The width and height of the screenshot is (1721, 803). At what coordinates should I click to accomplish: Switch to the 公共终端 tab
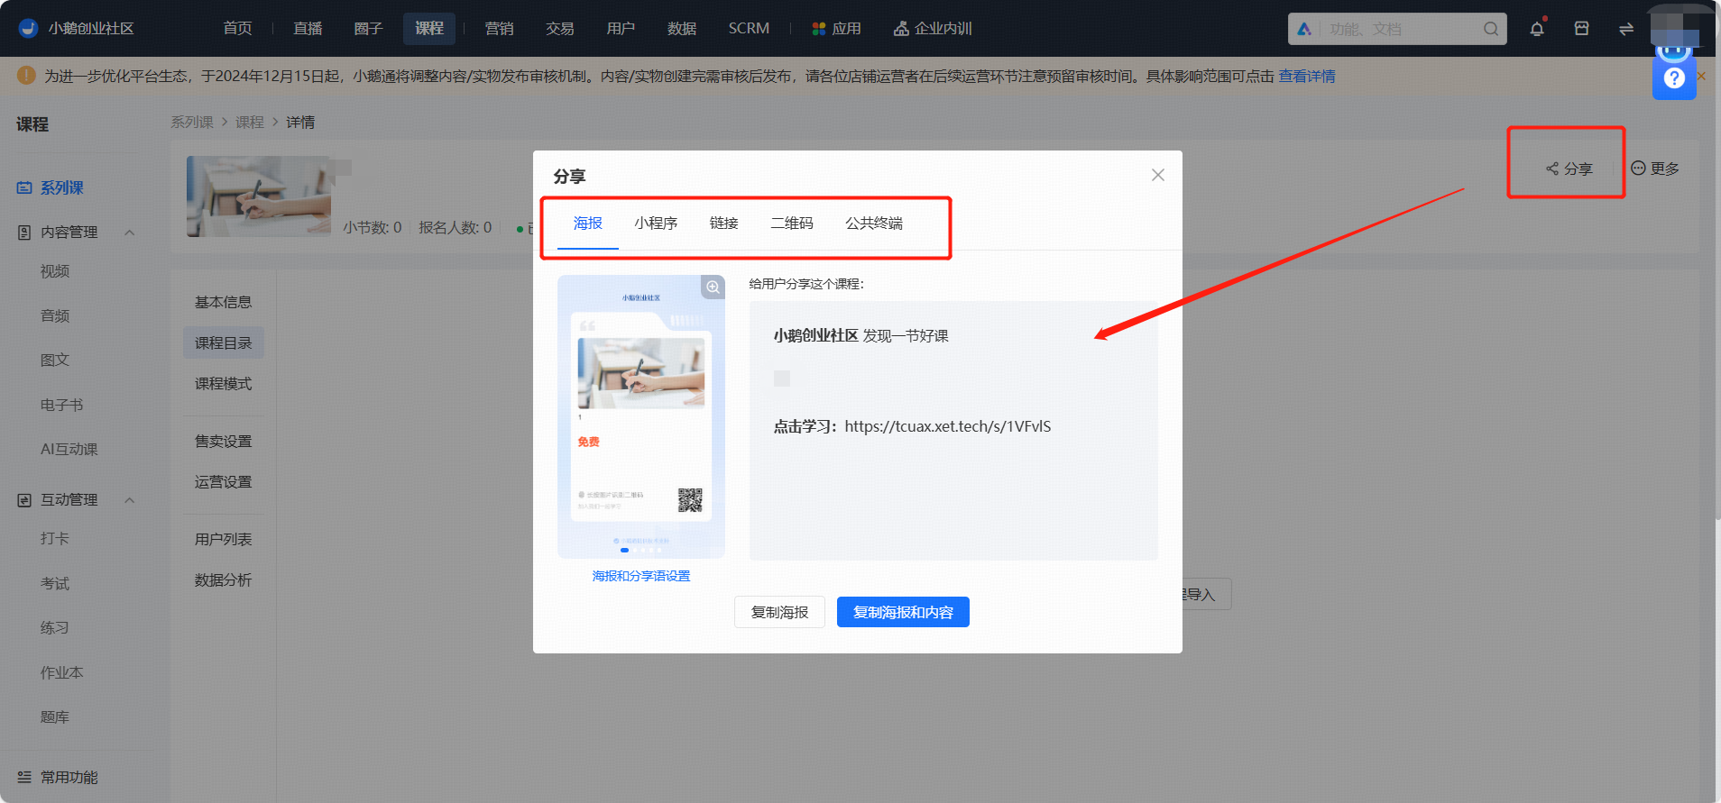(x=874, y=224)
